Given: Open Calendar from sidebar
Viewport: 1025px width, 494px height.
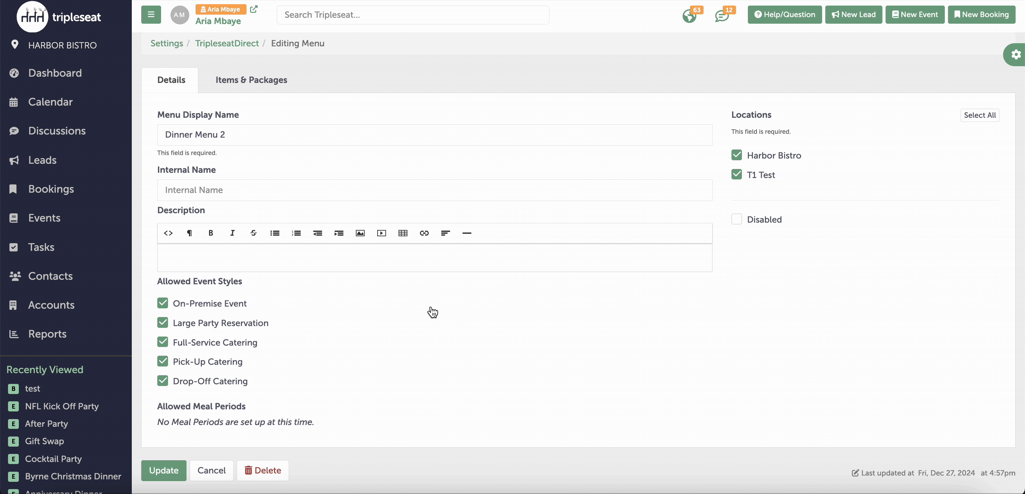Looking at the screenshot, I should click(x=50, y=102).
